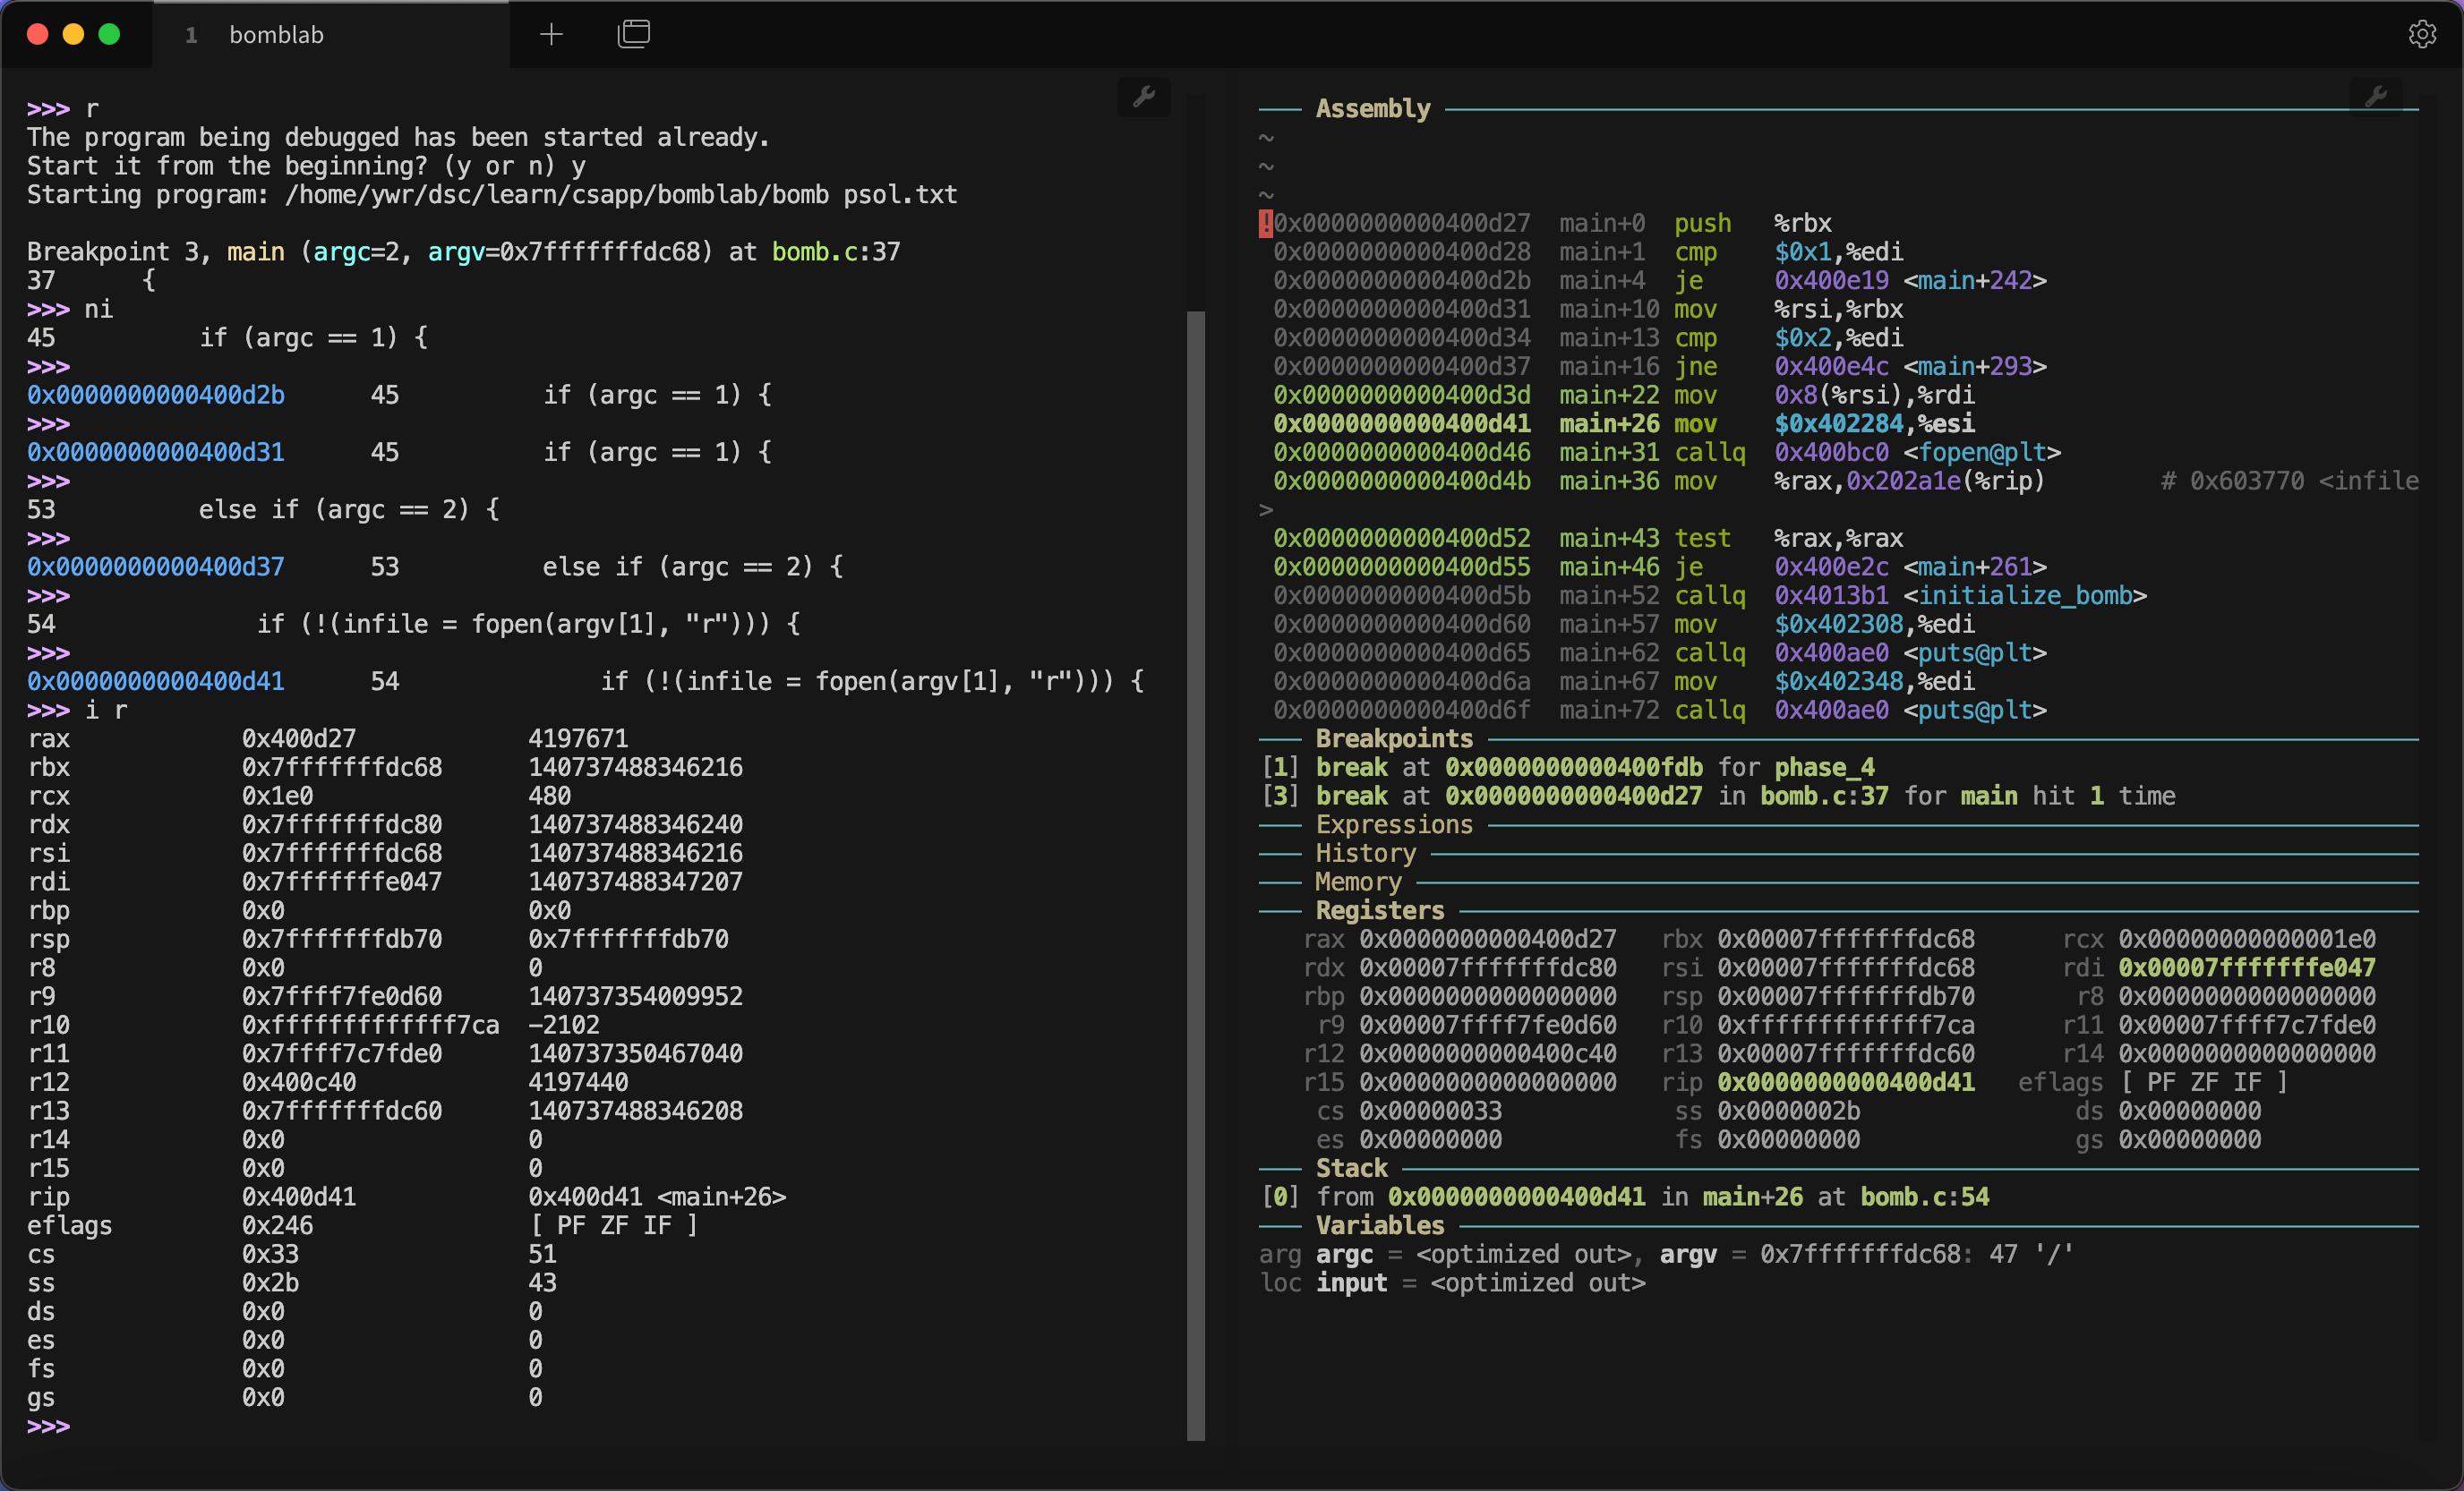Image resolution: width=2464 pixels, height=1491 pixels.
Task: Expand the Memory section header
Action: click(1358, 882)
